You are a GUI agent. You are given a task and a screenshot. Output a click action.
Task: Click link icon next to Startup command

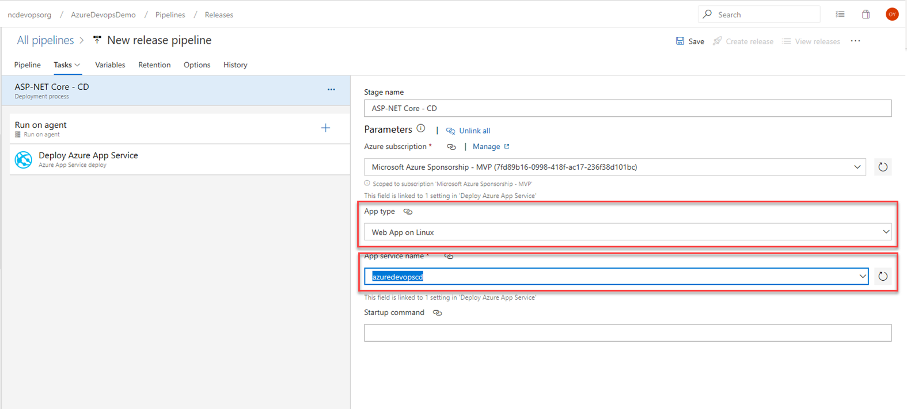click(x=438, y=313)
